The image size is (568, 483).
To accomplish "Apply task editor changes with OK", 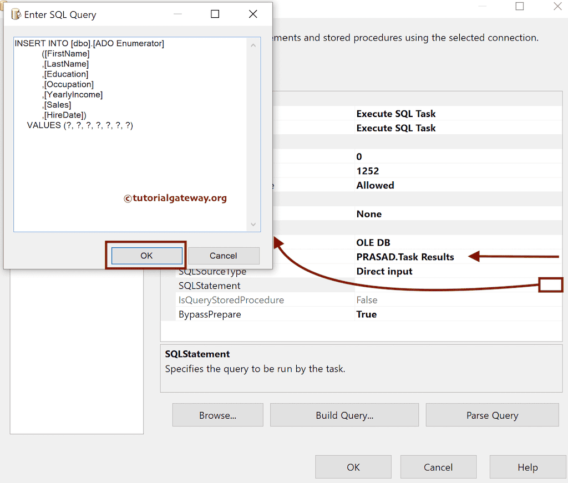I will coord(353,467).
